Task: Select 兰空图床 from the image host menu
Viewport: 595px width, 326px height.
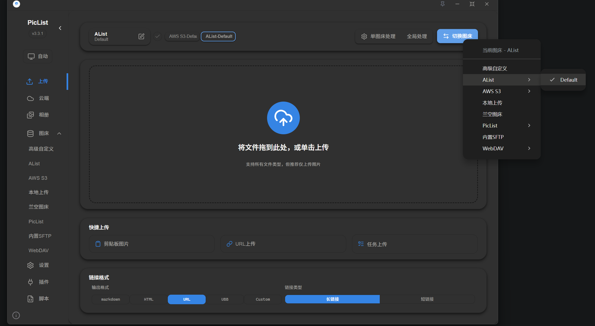Action: click(x=492, y=114)
